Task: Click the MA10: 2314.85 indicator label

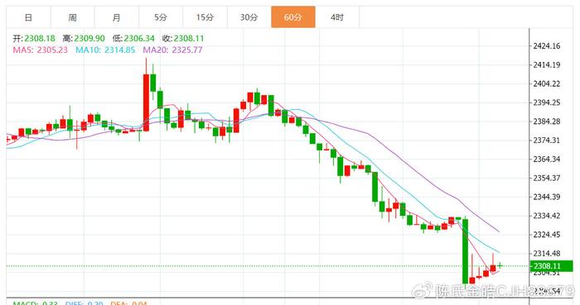Action: 105,50
